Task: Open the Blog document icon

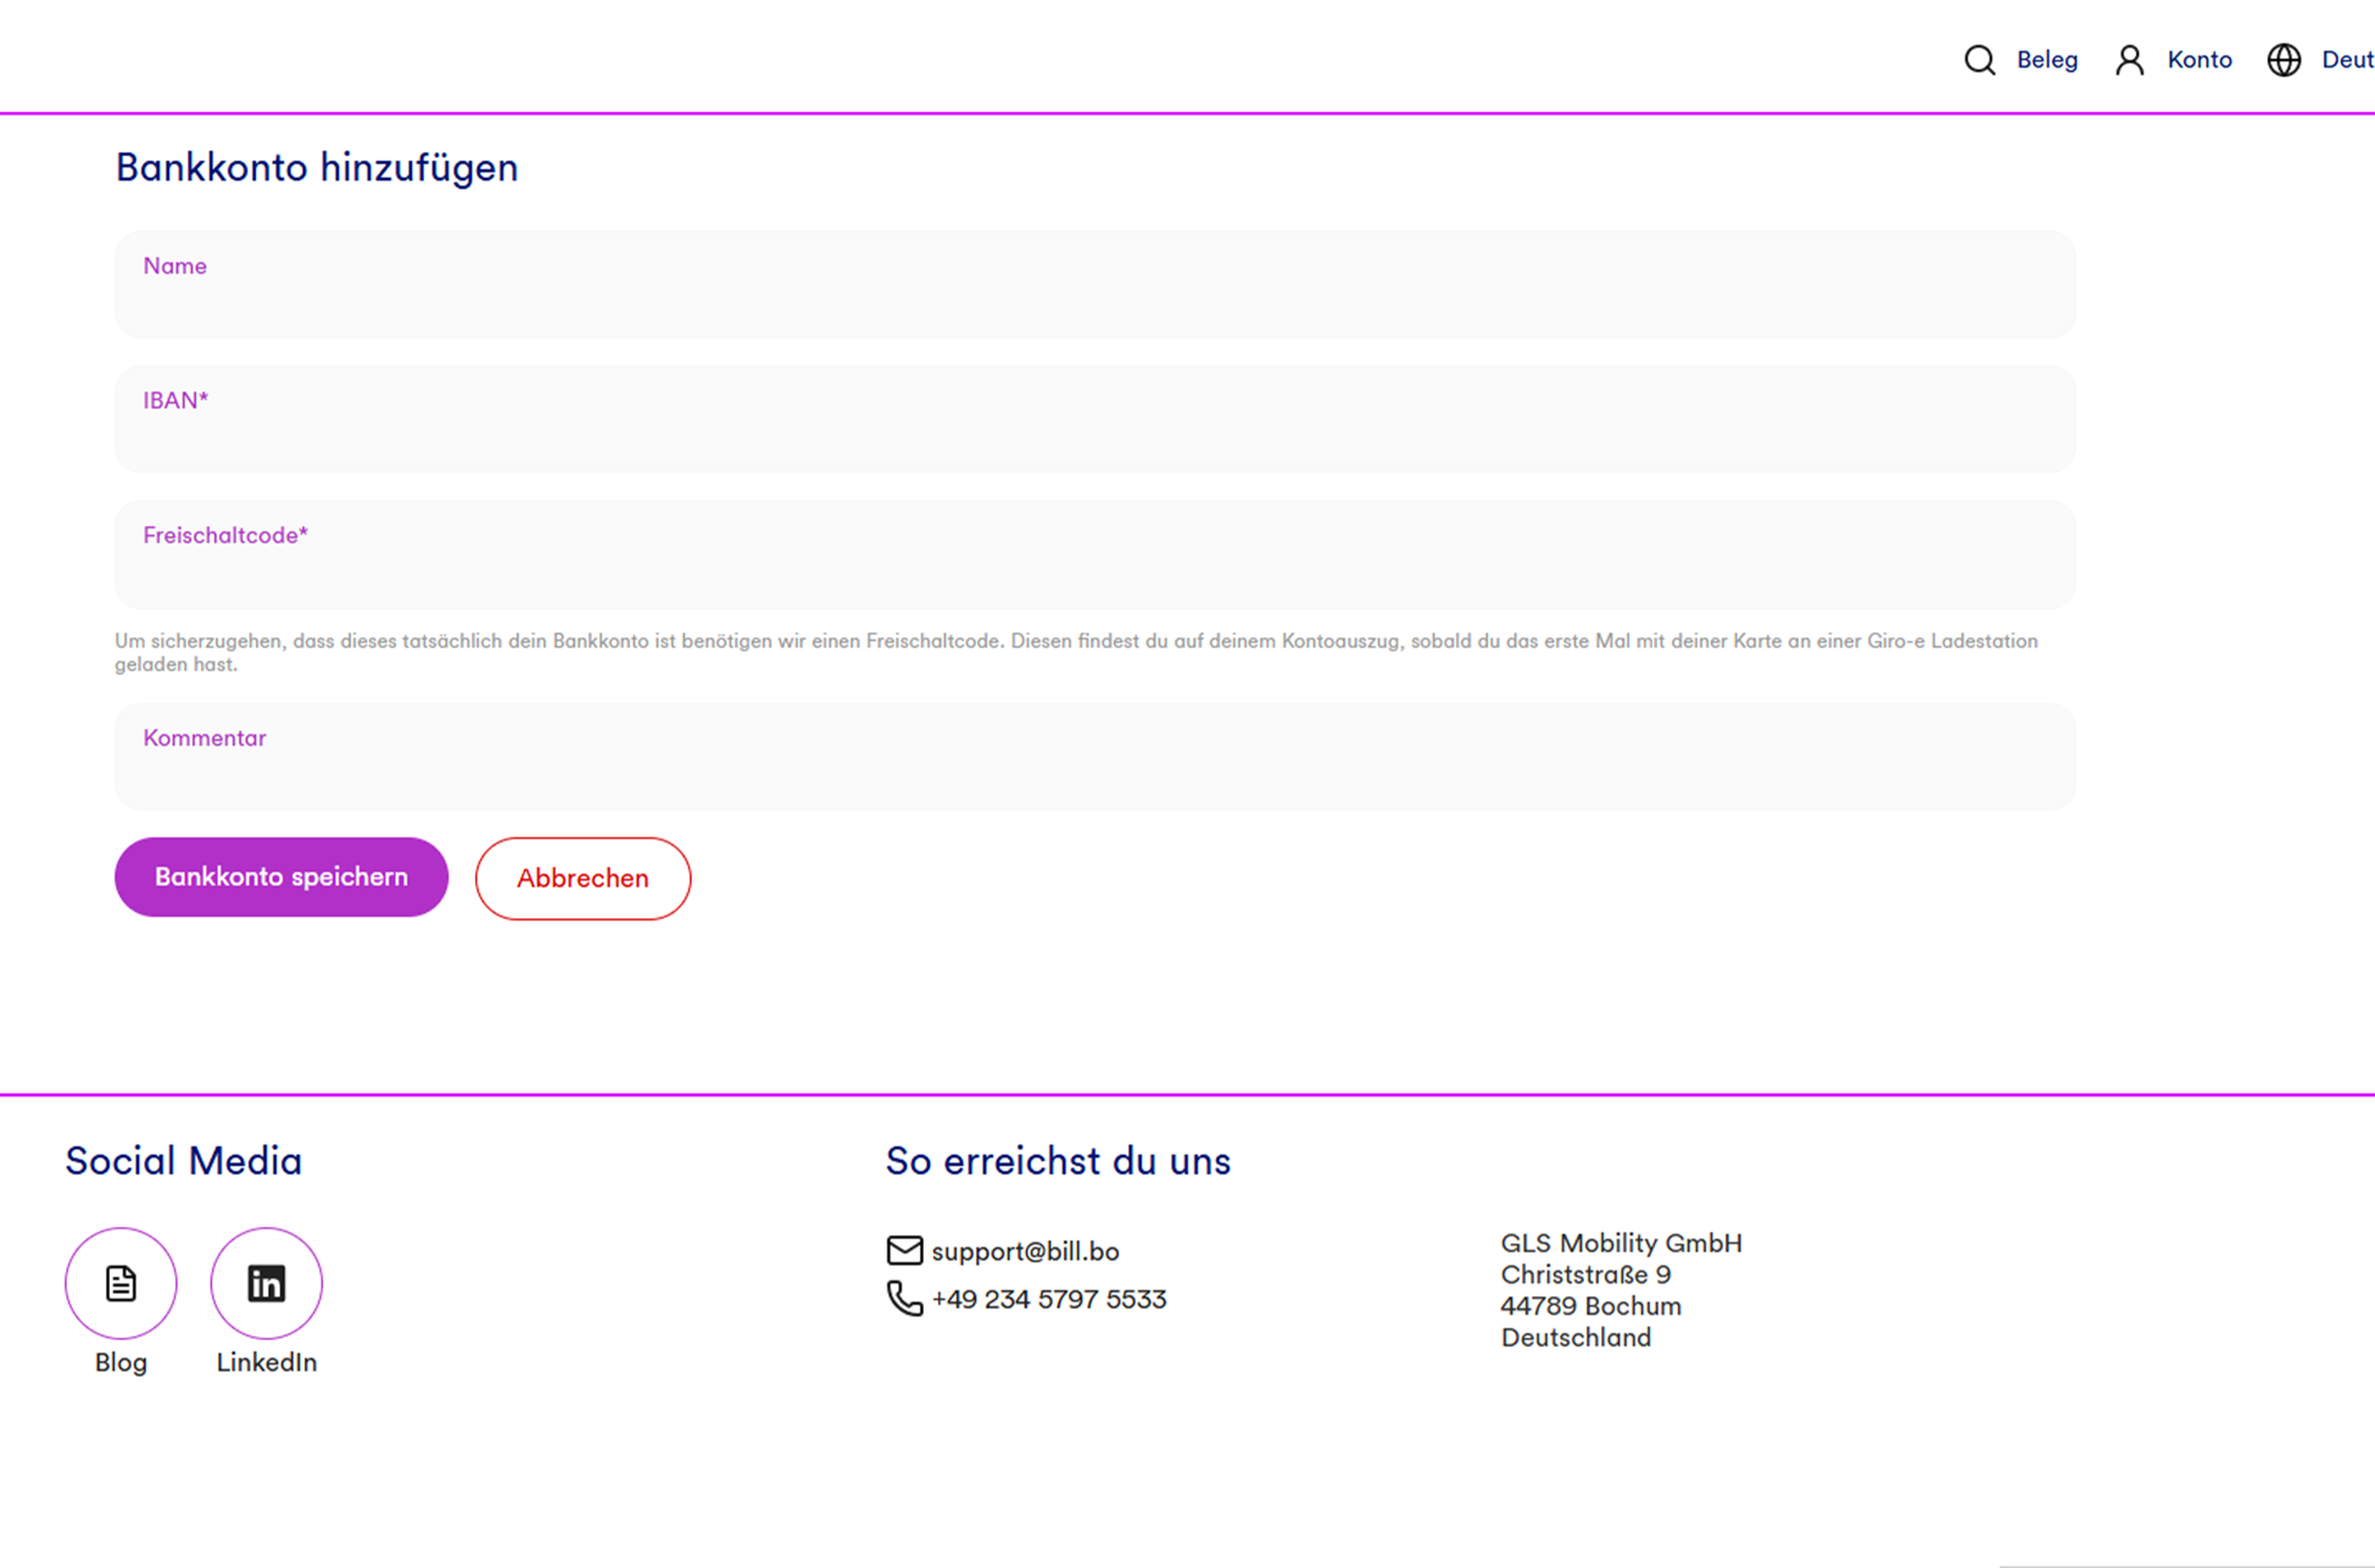Action: click(121, 1283)
